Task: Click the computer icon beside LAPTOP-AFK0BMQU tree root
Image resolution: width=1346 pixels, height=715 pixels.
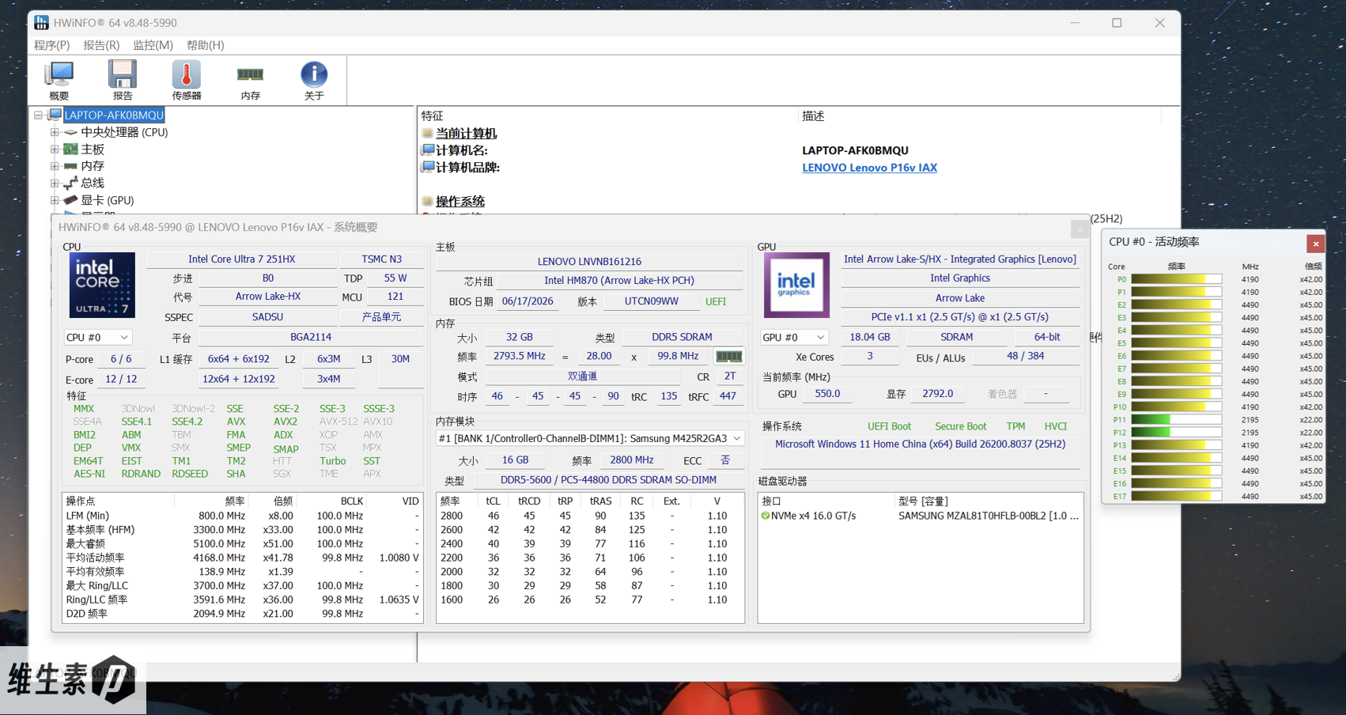Action: tap(55, 115)
